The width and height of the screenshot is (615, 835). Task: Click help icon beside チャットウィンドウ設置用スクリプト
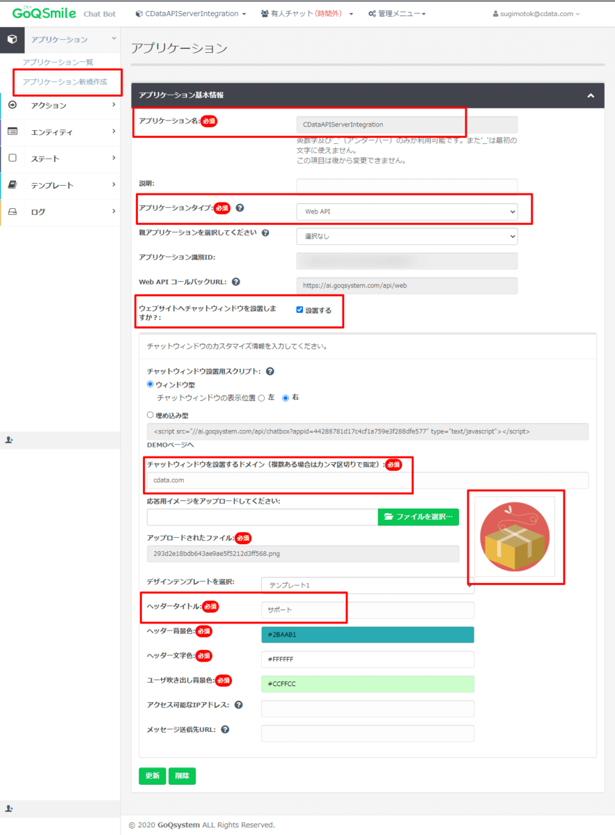[x=270, y=372]
